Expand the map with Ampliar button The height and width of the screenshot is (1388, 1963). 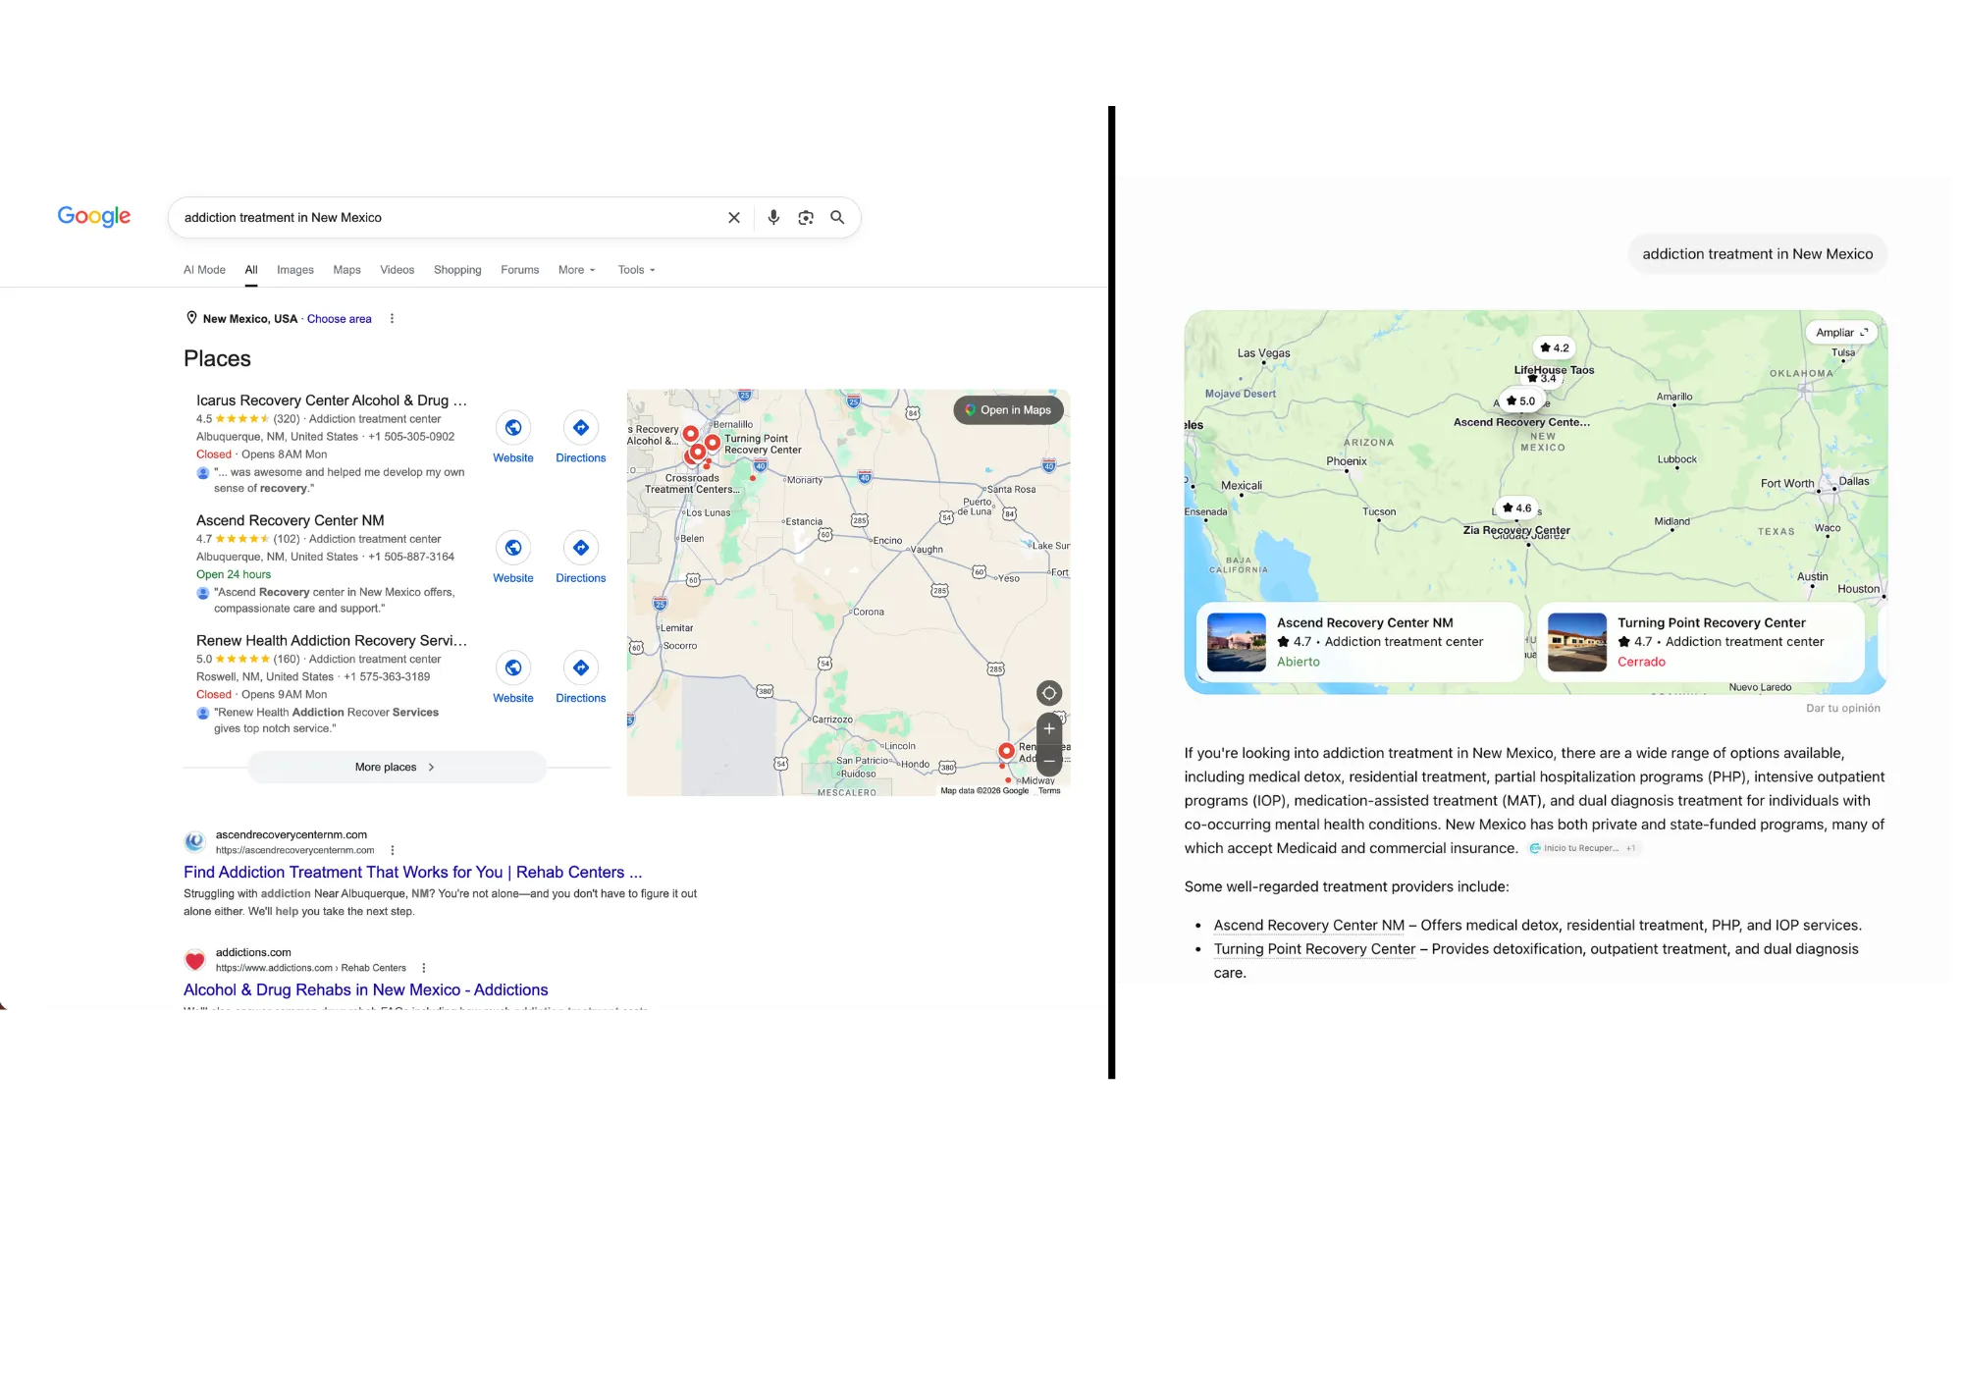[1841, 333]
